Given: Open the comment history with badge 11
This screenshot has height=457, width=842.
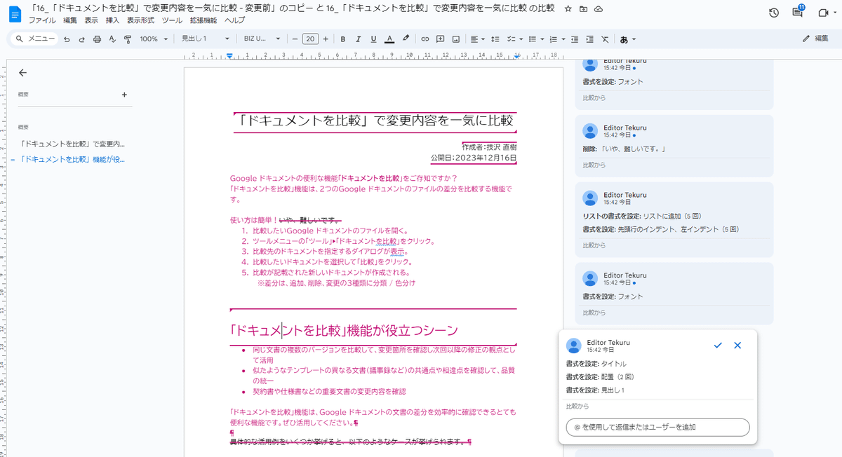Looking at the screenshot, I should click(x=797, y=13).
